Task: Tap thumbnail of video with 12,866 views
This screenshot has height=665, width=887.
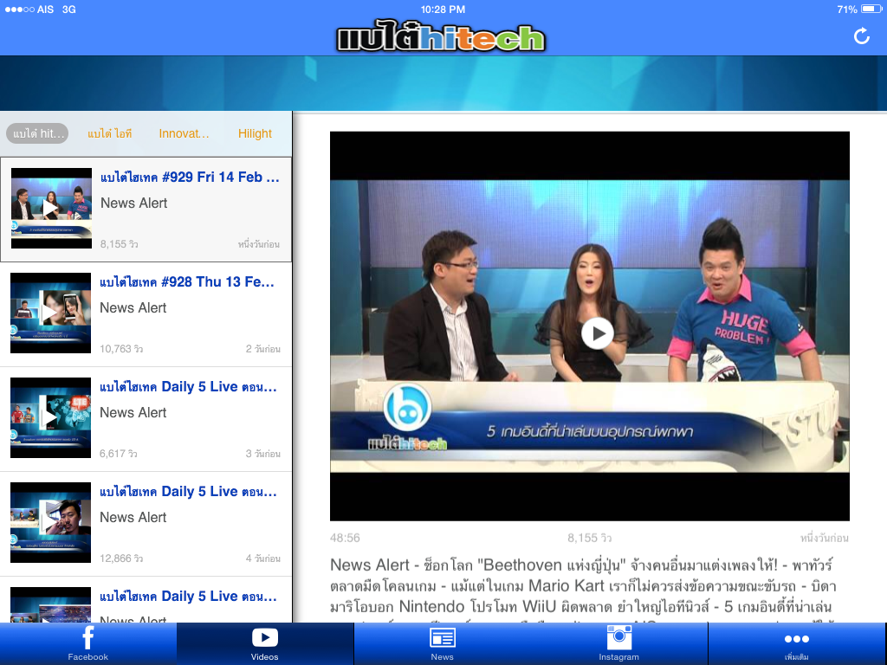Action: pyautogui.click(x=50, y=522)
